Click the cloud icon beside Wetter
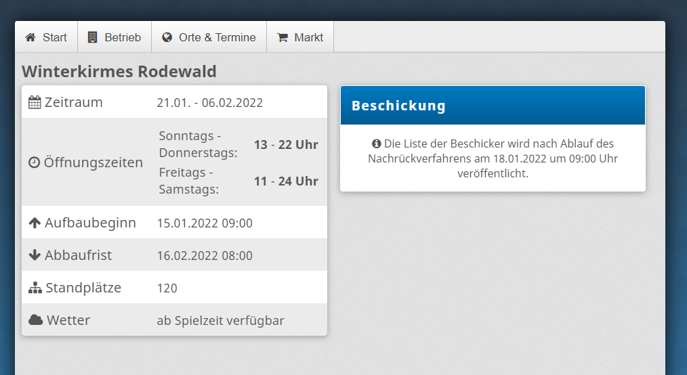This screenshot has width=687, height=375. point(35,320)
